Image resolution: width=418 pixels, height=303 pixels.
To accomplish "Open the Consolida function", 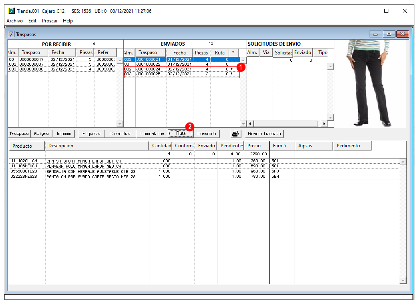I will click(207, 134).
